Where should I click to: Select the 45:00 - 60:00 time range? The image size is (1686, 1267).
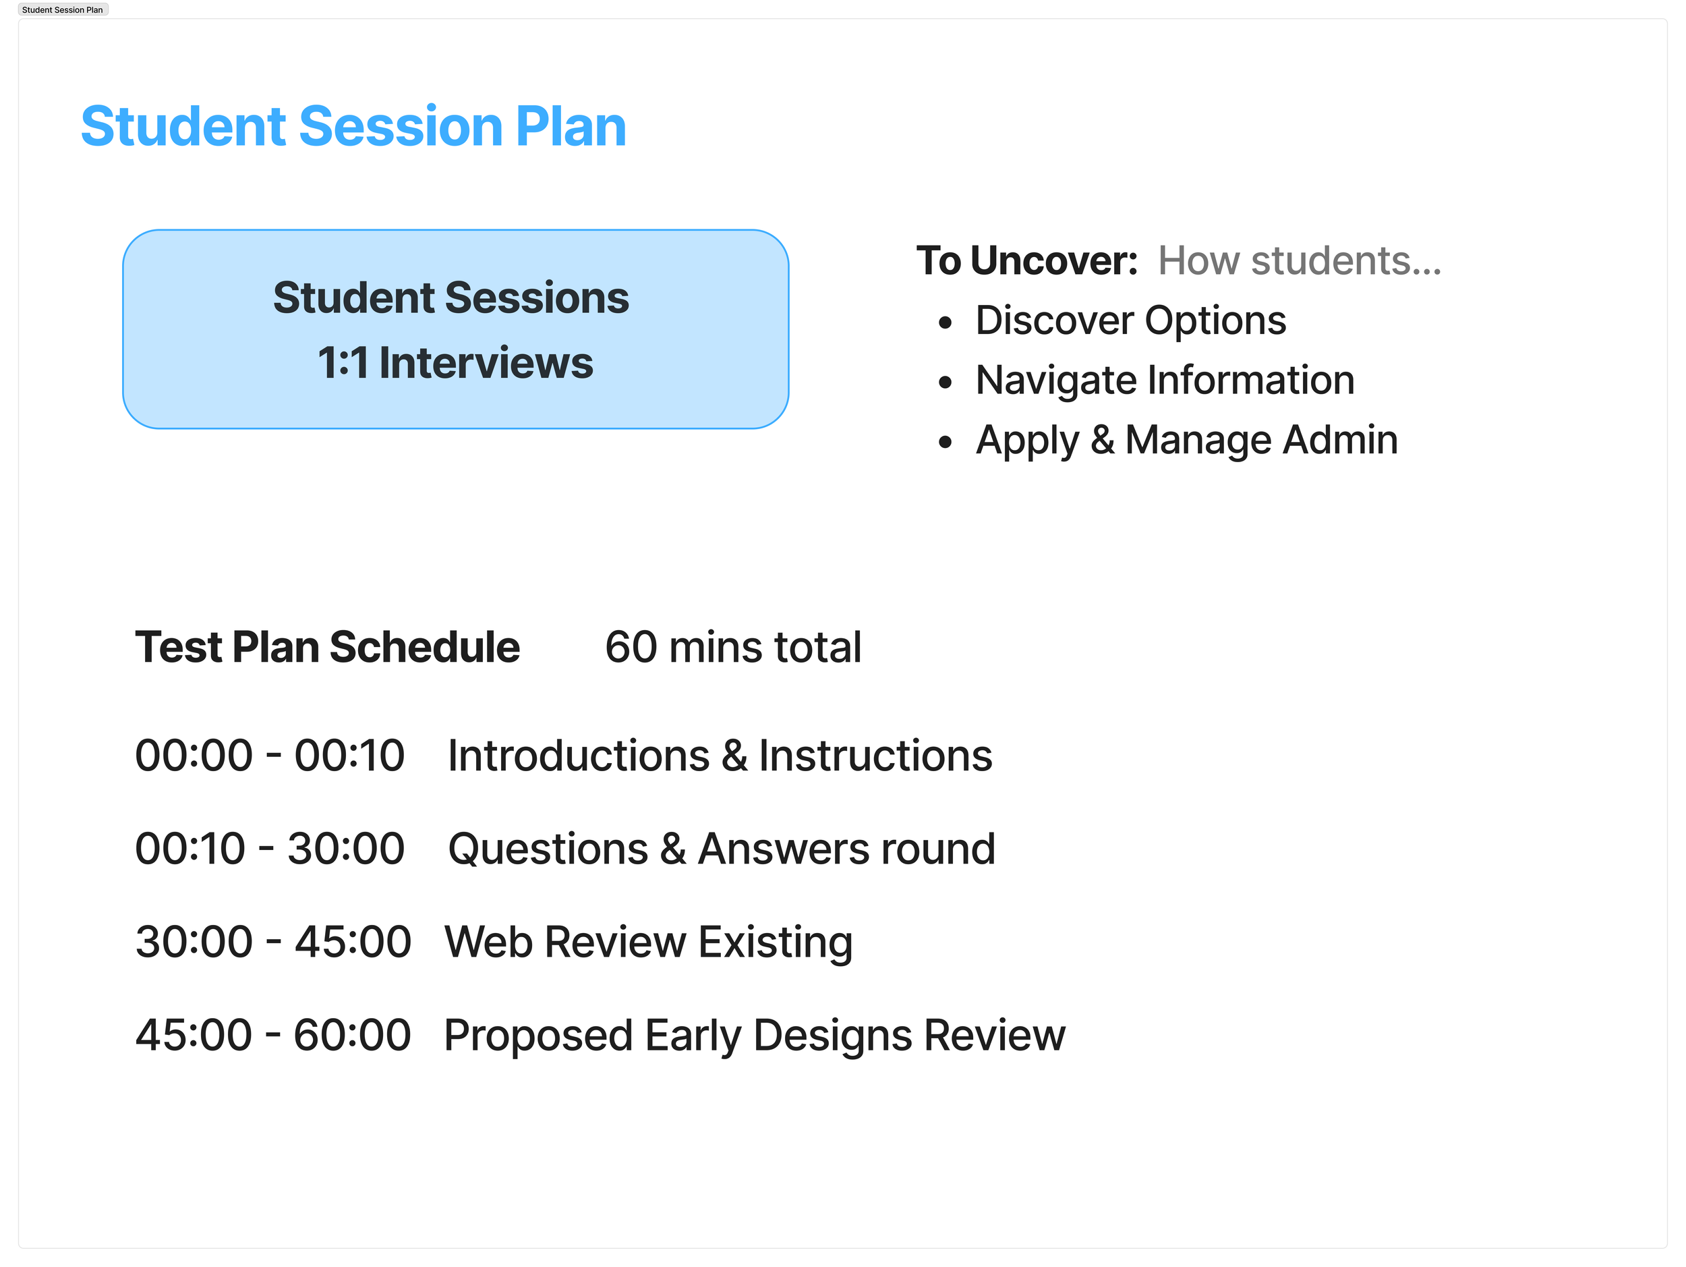point(273,1034)
